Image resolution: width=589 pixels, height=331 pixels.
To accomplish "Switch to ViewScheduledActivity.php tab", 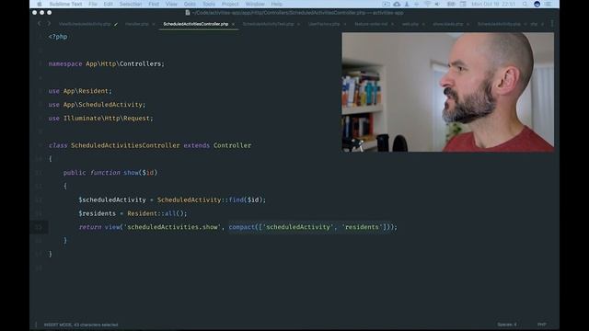I will 85,24.
